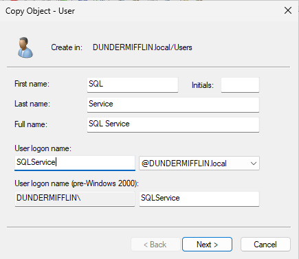Click the user avatar icon
Screen dimensions: 299x259
[x=25, y=47]
